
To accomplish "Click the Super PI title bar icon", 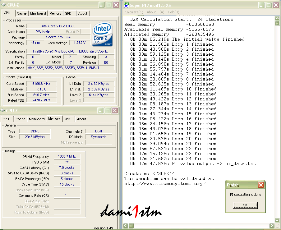I will tap(126, 5).
